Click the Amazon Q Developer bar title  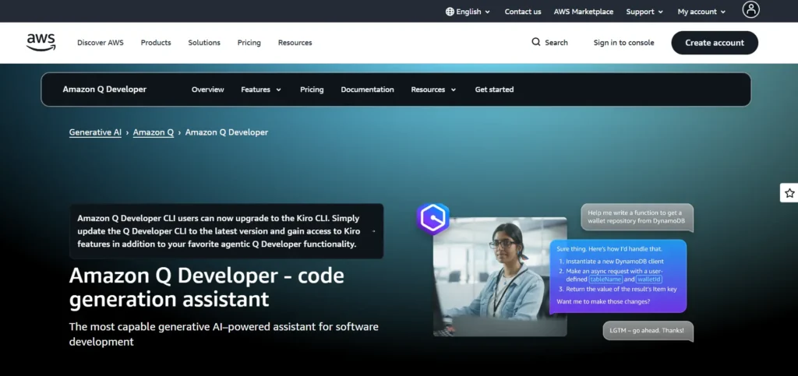[104, 90]
